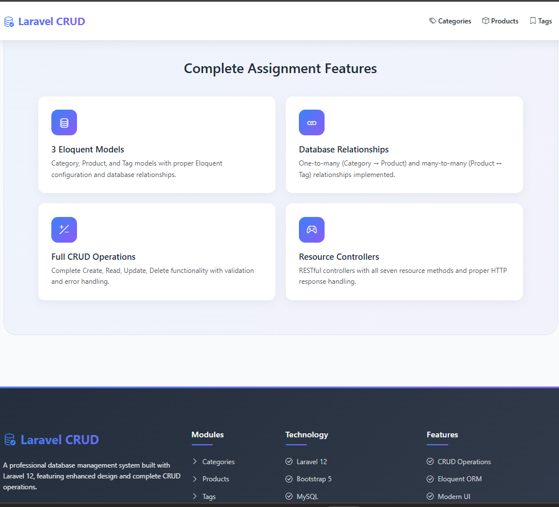Image resolution: width=559 pixels, height=507 pixels.
Task: Click the RESTful controllers description text
Action: 403,276
